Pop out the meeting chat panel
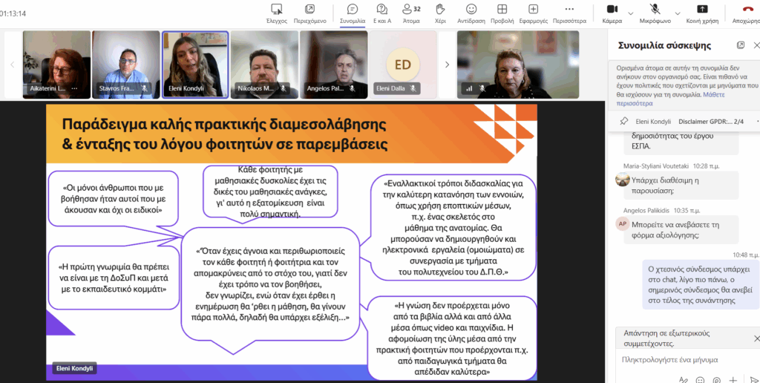 (x=740, y=45)
